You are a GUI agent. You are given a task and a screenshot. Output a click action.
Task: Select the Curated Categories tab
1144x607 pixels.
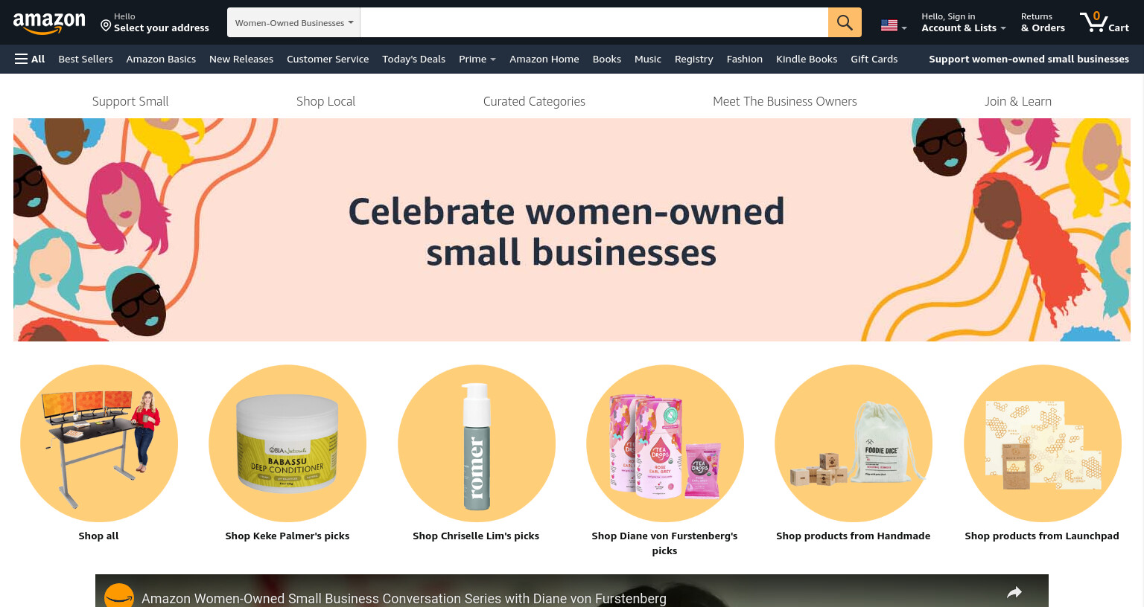click(534, 101)
